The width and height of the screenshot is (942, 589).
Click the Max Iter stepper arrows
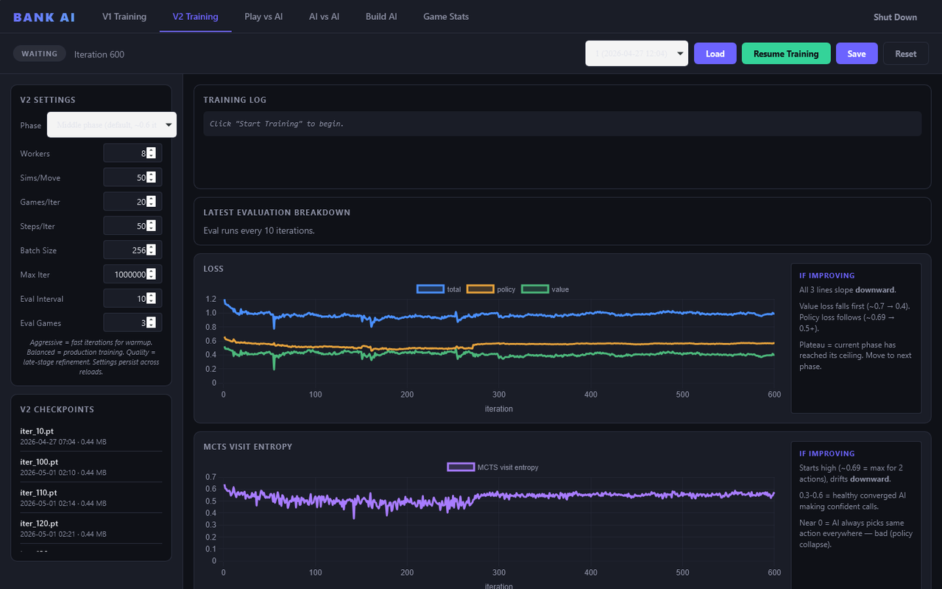point(151,275)
